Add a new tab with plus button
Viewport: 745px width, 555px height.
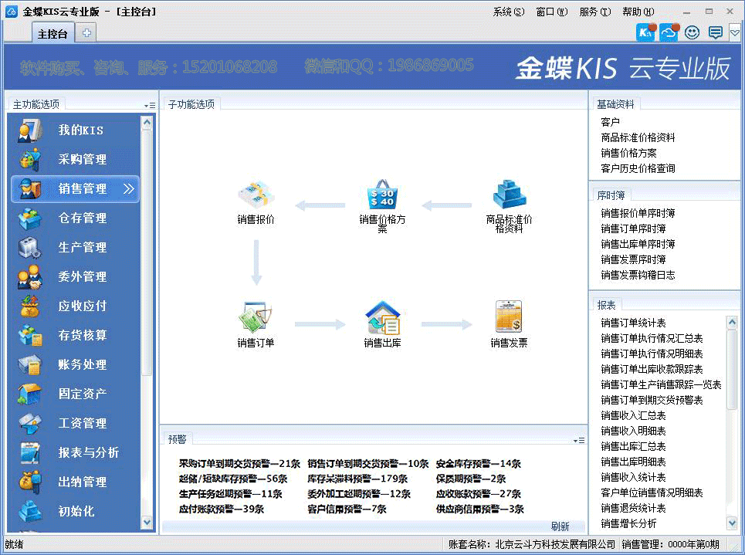point(86,32)
